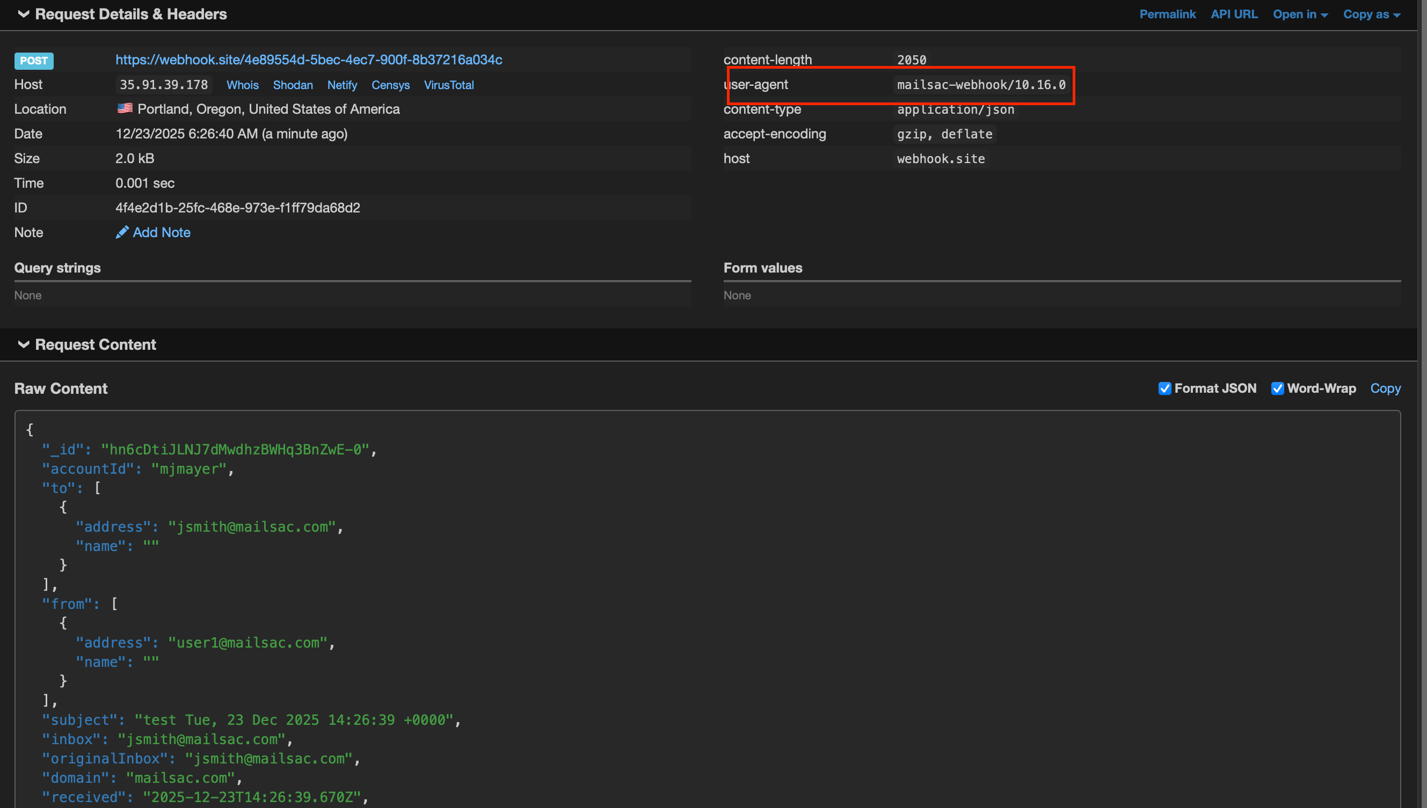Click the pencil icon beside Add Note
The height and width of the screenshot is (808, 1427).
click(121, 232)
